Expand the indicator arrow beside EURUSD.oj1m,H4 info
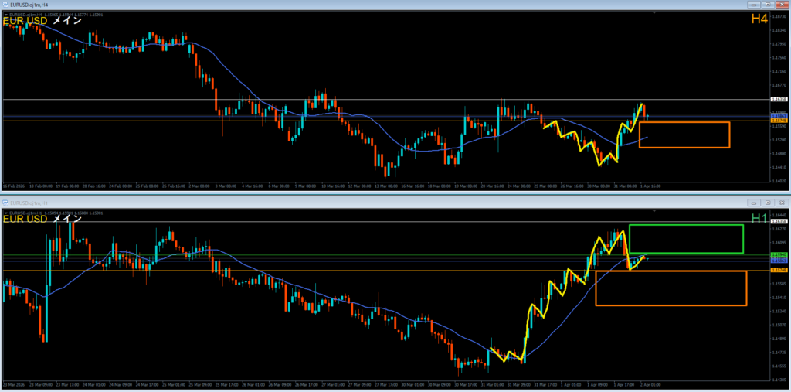This screenshot has height=392, width=791. pos(5,14)
